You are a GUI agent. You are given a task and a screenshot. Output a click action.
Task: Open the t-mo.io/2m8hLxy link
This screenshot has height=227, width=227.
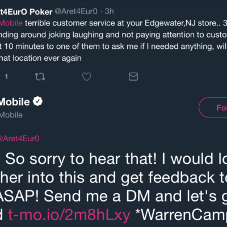click(69, 215)
